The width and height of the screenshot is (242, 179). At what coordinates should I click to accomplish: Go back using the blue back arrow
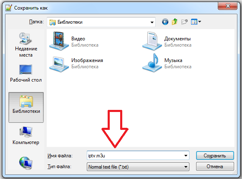tap(165, 22)
